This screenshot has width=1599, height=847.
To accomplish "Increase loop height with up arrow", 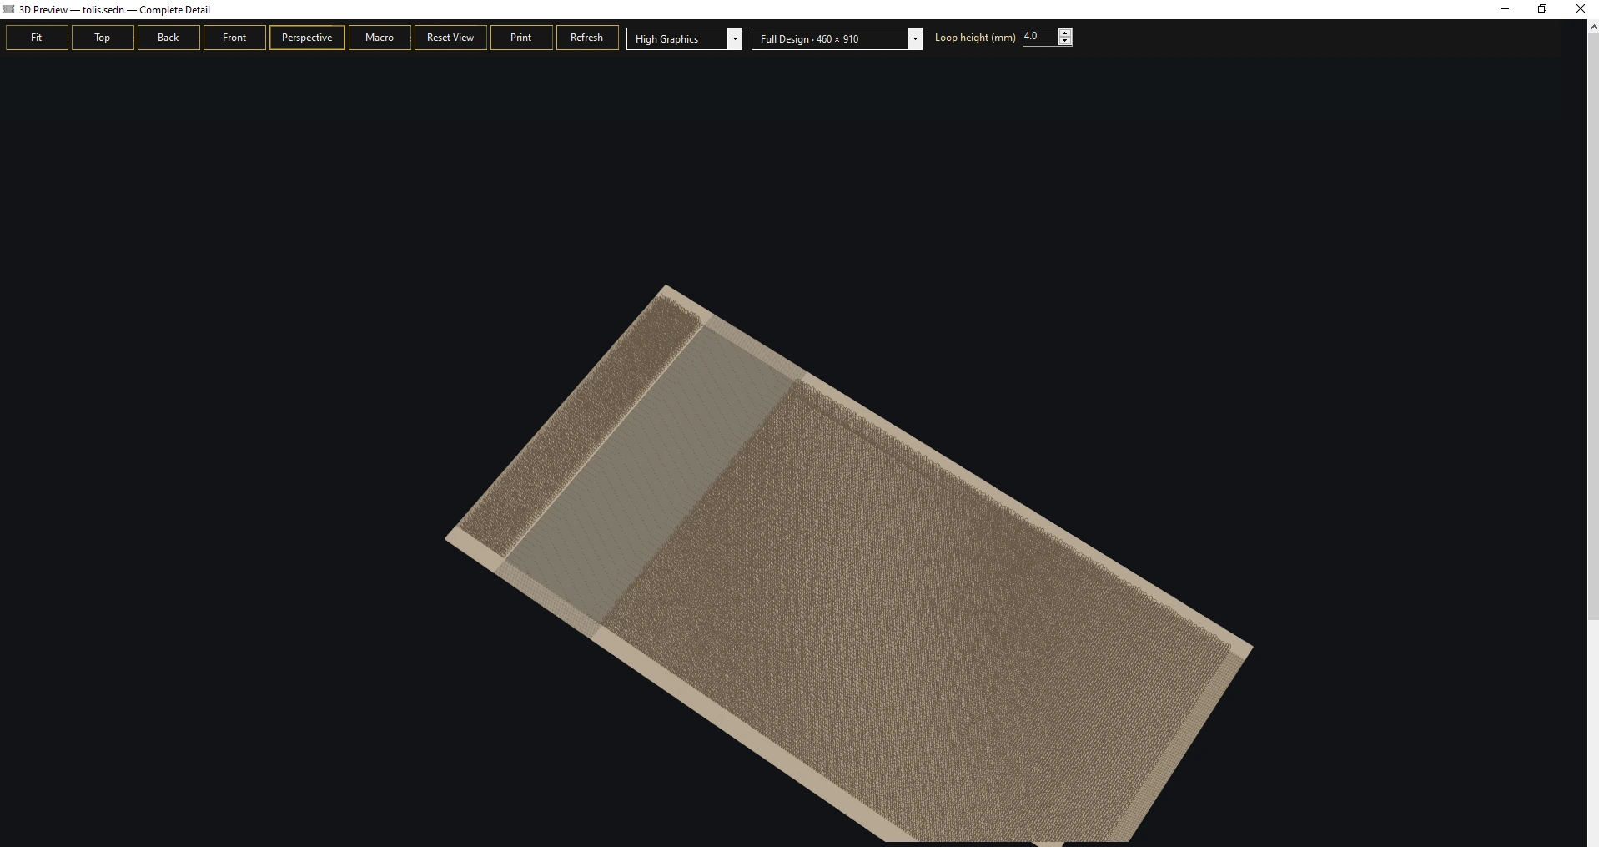I will [x=1065, y=33].
